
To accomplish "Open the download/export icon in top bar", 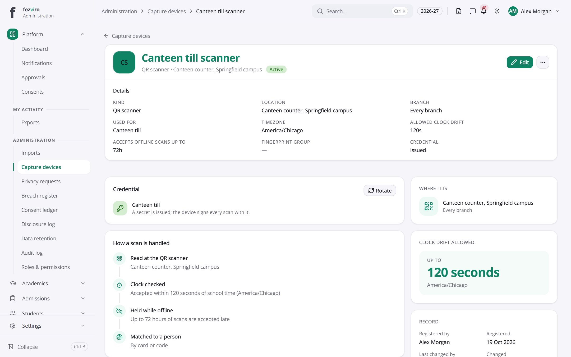I will (459, 11).
